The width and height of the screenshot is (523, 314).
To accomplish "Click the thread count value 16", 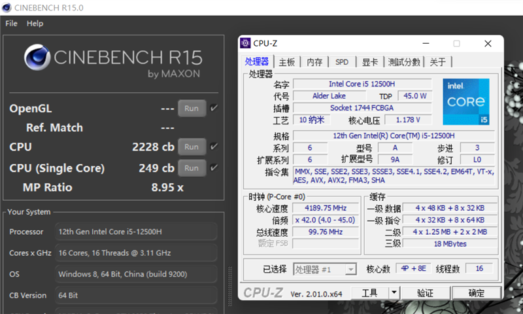I will click(480, 269).
